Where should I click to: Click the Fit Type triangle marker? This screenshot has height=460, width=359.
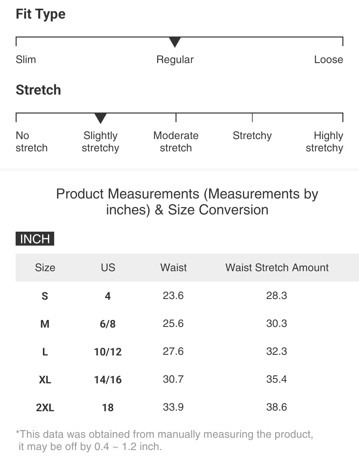click(x=175, y=42)
